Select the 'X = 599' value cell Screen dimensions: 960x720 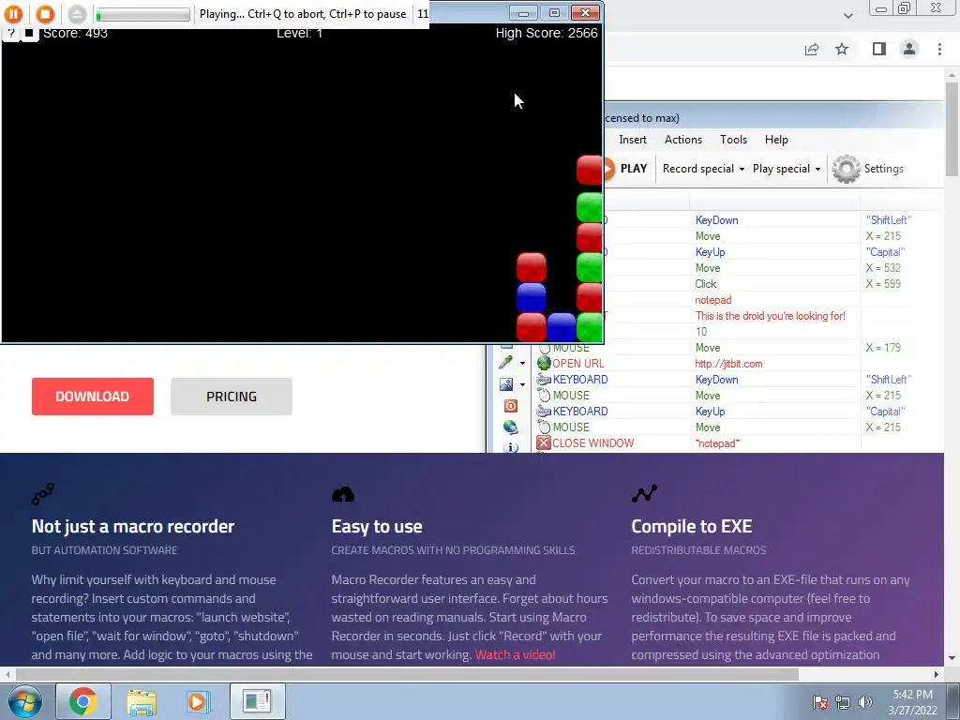[x=883, y=284]
